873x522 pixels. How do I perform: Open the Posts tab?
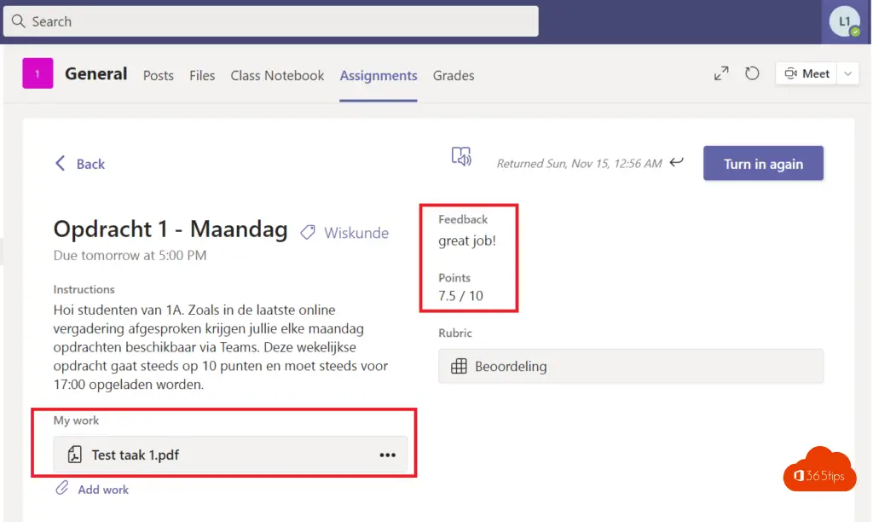pos(158,75)
